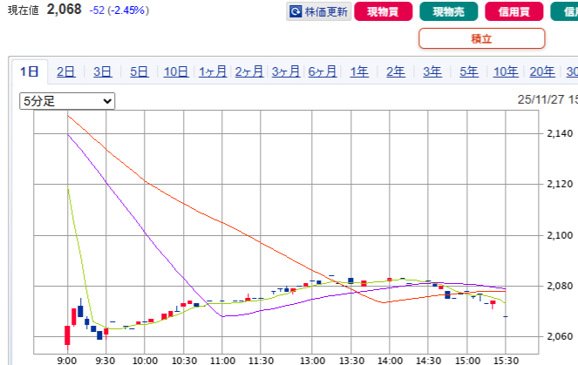Open the 積立 button
This screenshot has width=578, height=365.
(481, 38)
